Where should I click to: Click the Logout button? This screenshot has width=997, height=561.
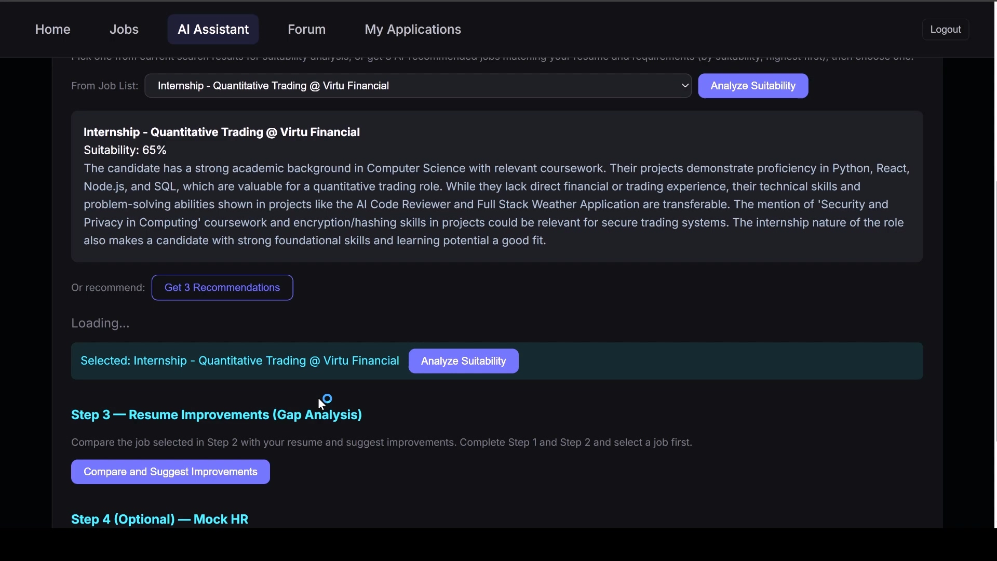(945, 30)
